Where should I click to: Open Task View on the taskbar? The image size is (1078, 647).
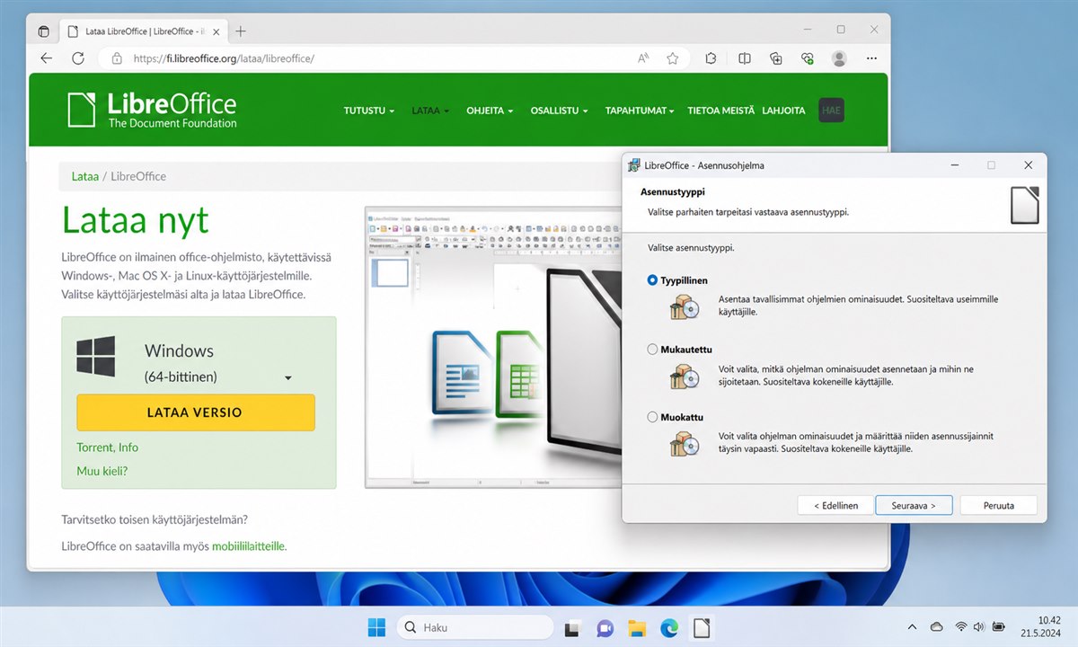[572, 629]
